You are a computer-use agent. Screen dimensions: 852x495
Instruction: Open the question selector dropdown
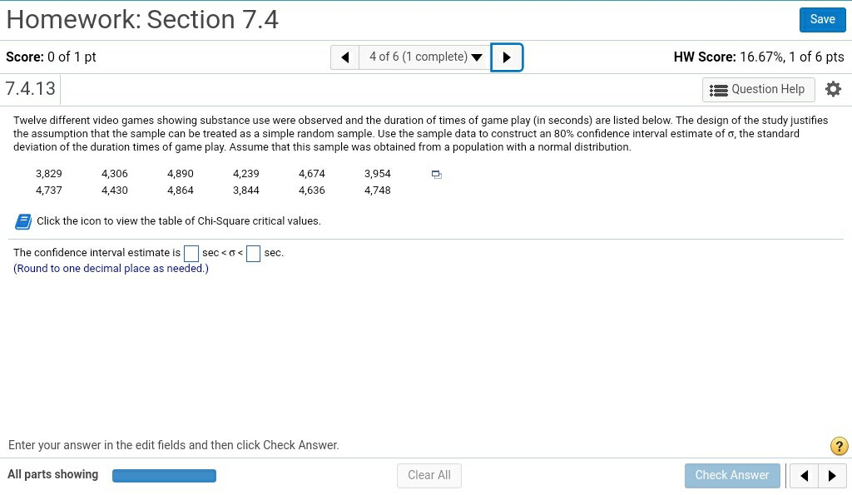[x=425, y=57]
